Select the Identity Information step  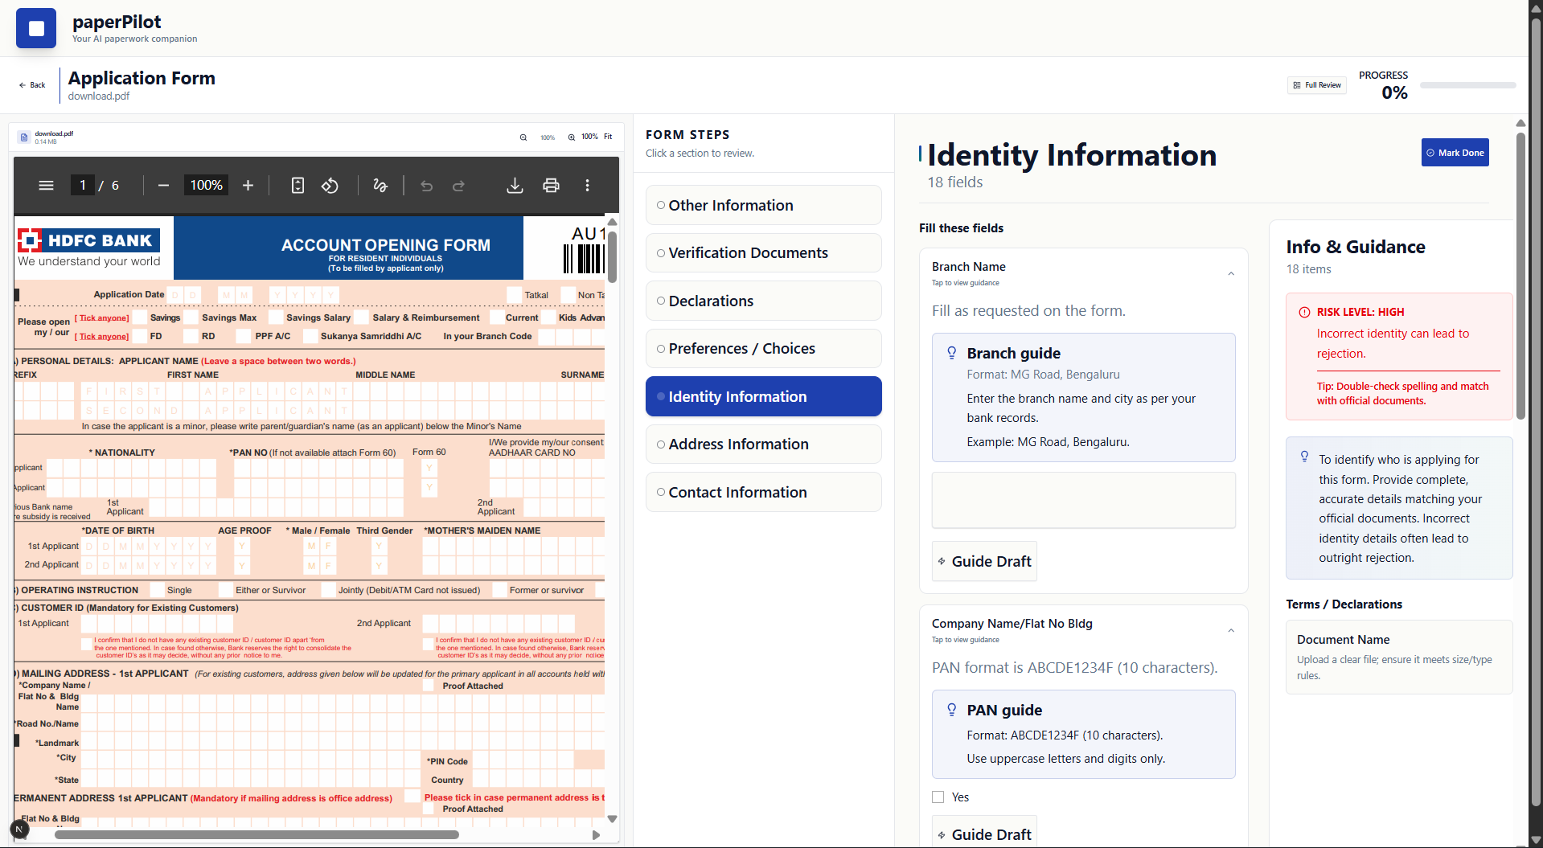pos(763,396)
